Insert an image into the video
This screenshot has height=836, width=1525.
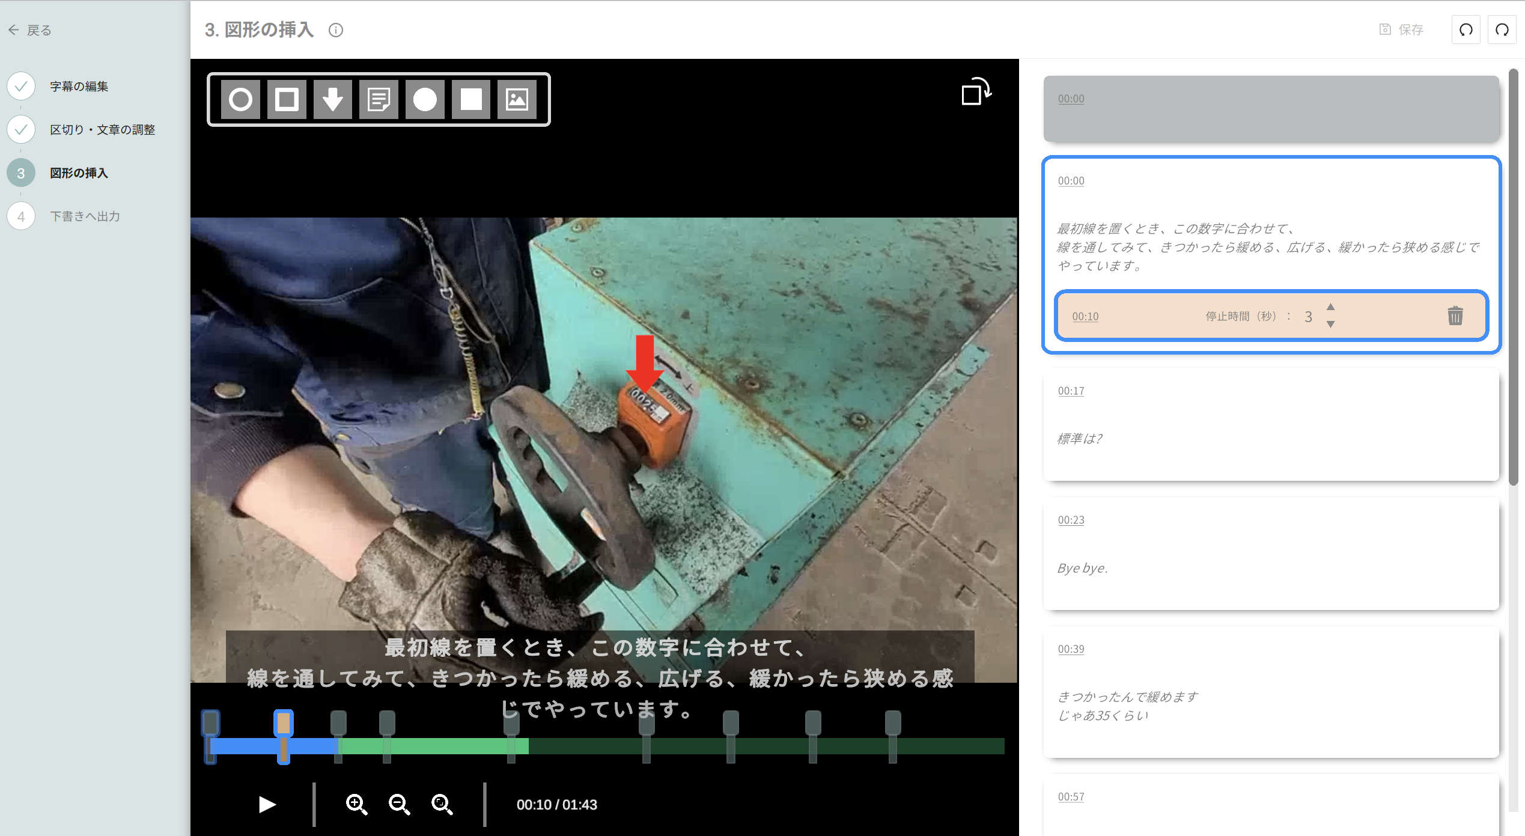517,99
